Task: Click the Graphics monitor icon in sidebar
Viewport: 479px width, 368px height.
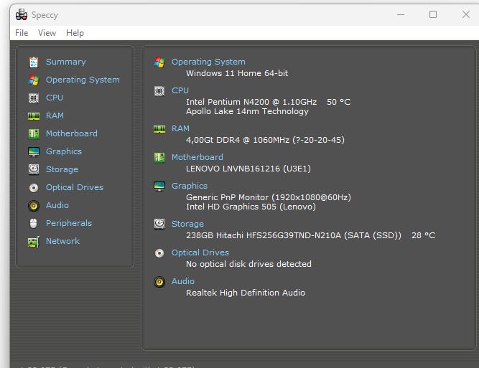Action: pos(34,151)
